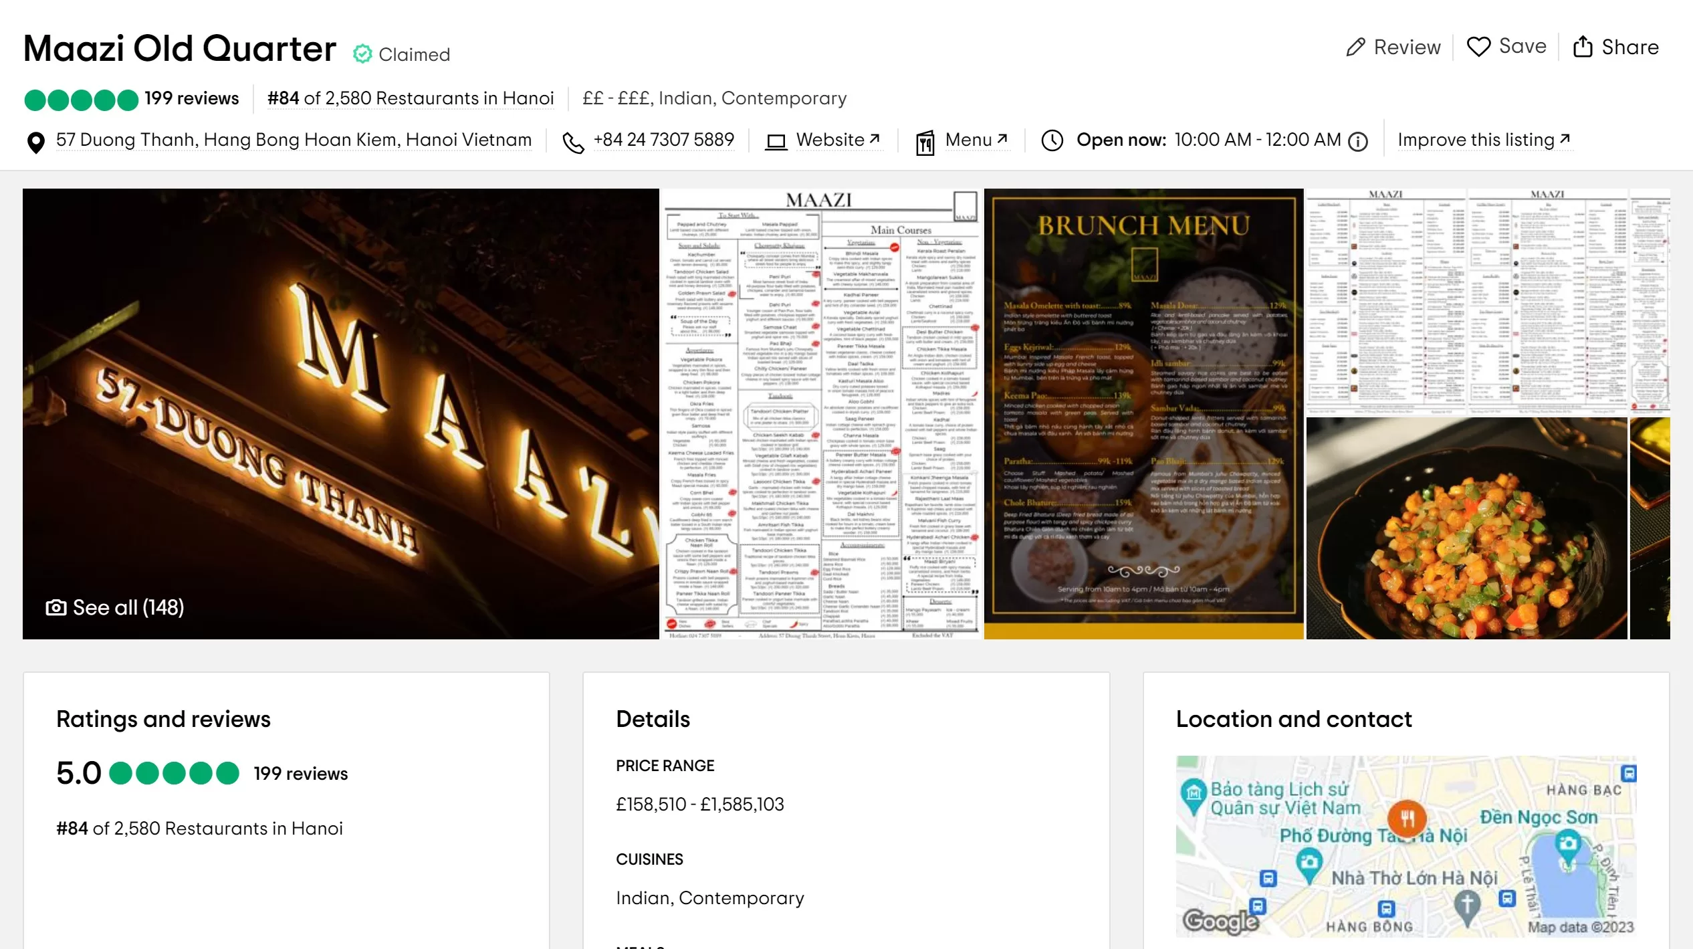Click Indian, Contemporary under Cuisines
The width and height of the screenshot is (1693, 949).
[709, 898]
